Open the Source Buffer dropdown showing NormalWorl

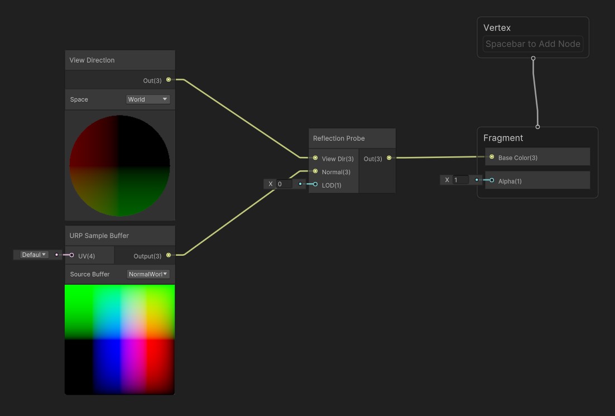pyautogui.click(x=147, y=274)
